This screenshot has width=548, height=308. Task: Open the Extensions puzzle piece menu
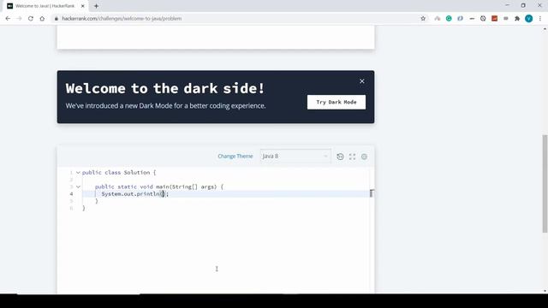(517, 19)
